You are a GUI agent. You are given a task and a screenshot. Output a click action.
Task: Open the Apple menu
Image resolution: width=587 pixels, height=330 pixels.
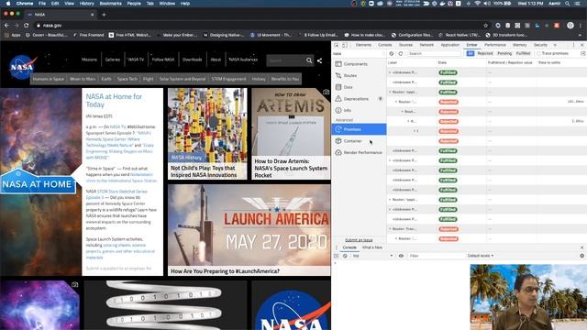click(8, 4)
